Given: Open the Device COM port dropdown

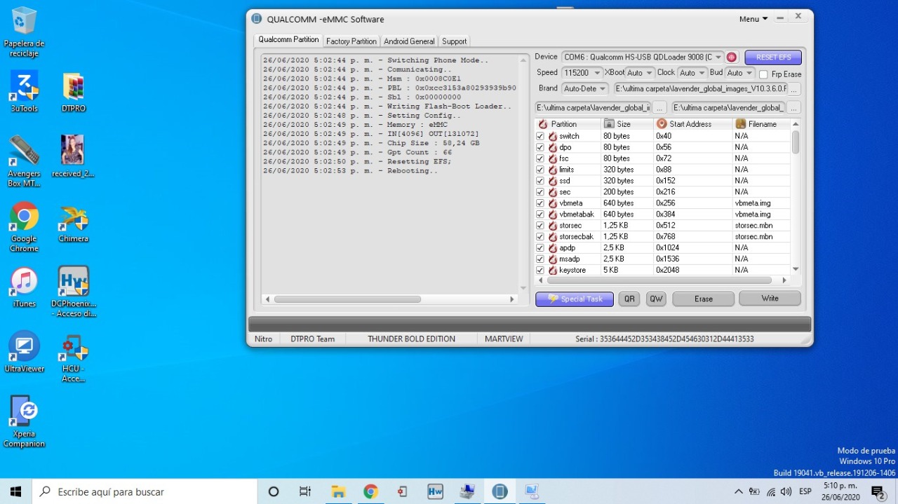Looking at the screenshot, I should 643,57.
